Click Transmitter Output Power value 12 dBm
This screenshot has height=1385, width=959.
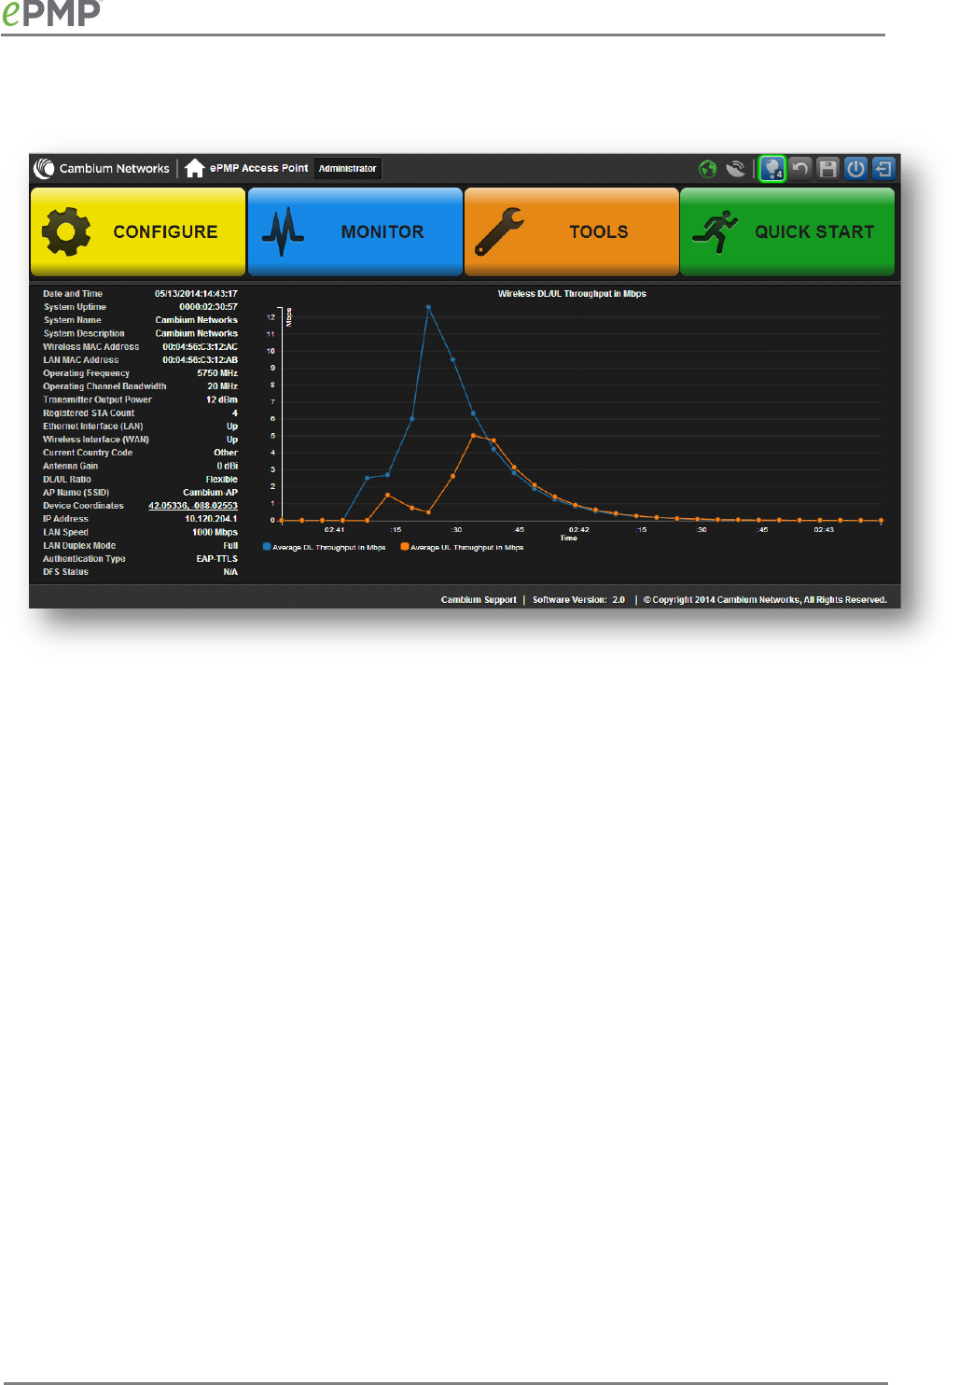point(222,399)
